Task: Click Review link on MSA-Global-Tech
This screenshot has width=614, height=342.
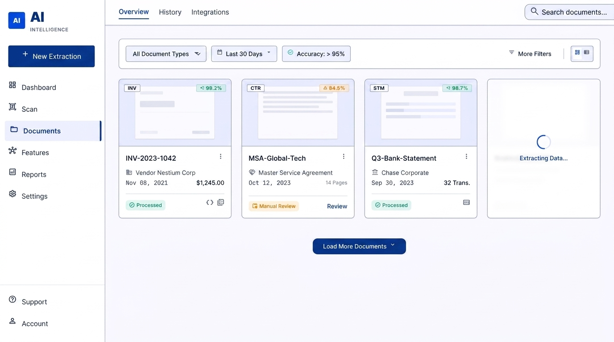Action: point(337,206)
